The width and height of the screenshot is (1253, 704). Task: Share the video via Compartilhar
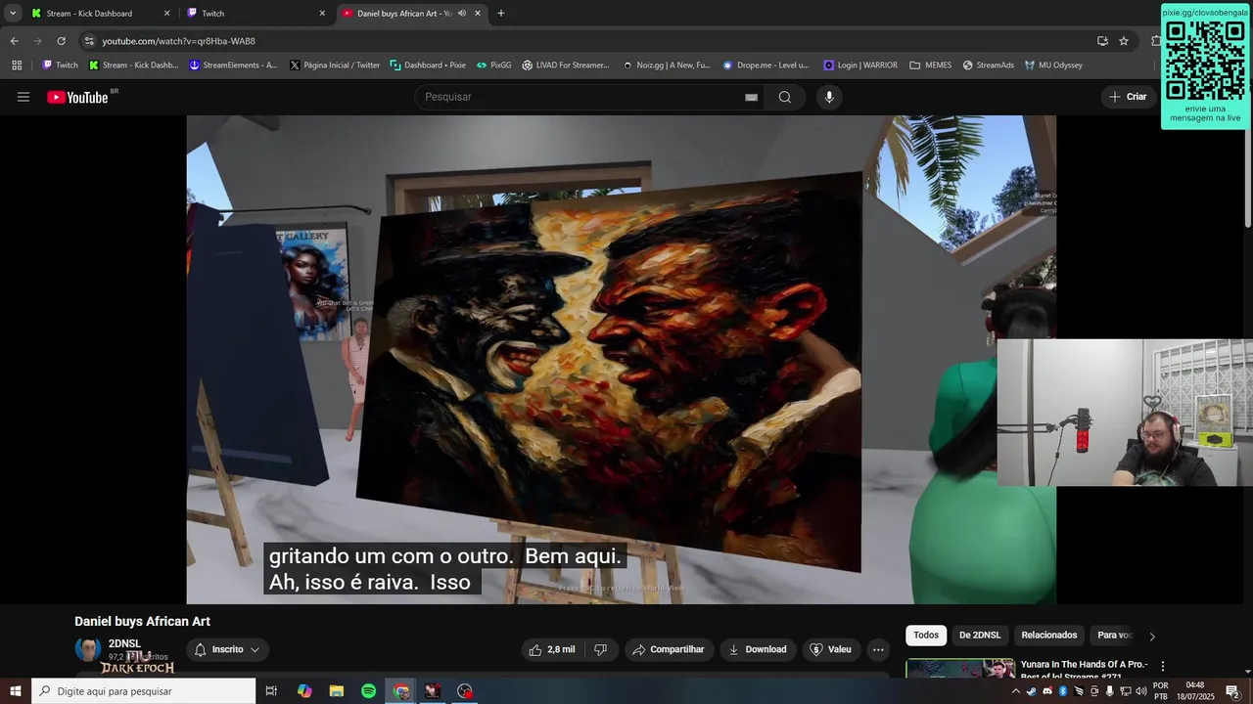(x=669, y=649)
